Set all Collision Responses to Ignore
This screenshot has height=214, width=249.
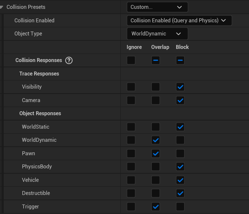click(131, 60)
